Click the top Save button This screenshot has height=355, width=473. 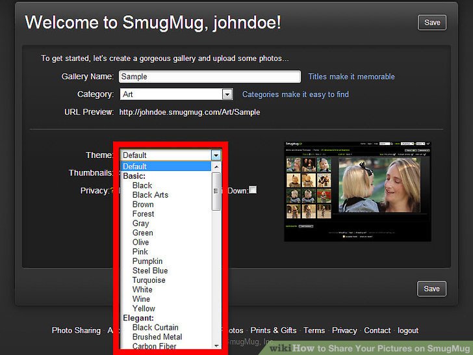click(x=431, y=23)
